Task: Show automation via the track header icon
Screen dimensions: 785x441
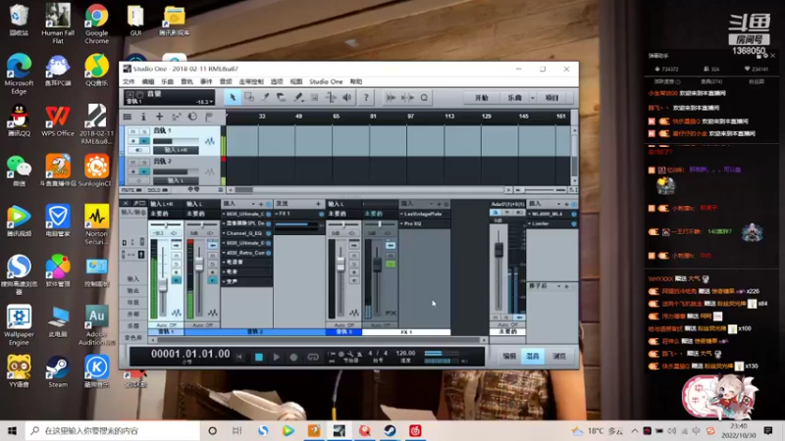Action: pyautogui.click(x=176, y=117)
